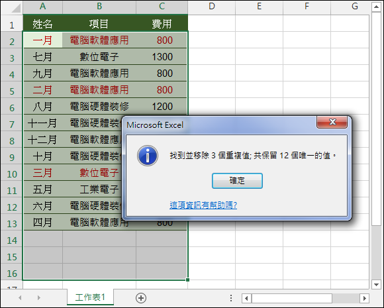This screenshot has width=384, height=308.
Task: Click the 費用 header cell
Action: coord(162,24)
